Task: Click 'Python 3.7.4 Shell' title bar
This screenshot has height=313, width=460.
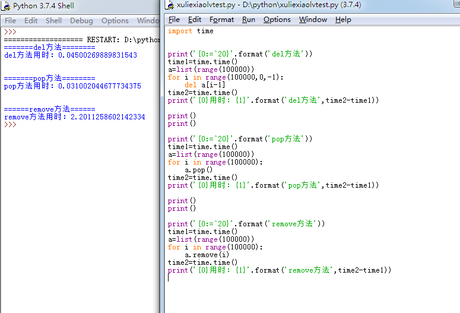Action: pyautogui.click(x=43, y=6)
